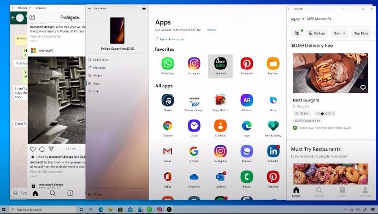The height and width of the screenshot is (214, 378).
Task: Open Amazon Shopping app
Action: (194, 102)
